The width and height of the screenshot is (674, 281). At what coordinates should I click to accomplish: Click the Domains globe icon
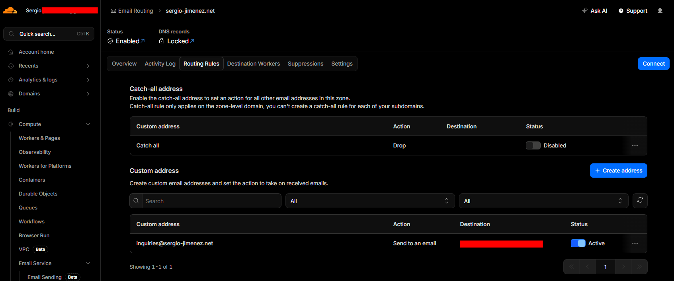click(x=11, y=94)
